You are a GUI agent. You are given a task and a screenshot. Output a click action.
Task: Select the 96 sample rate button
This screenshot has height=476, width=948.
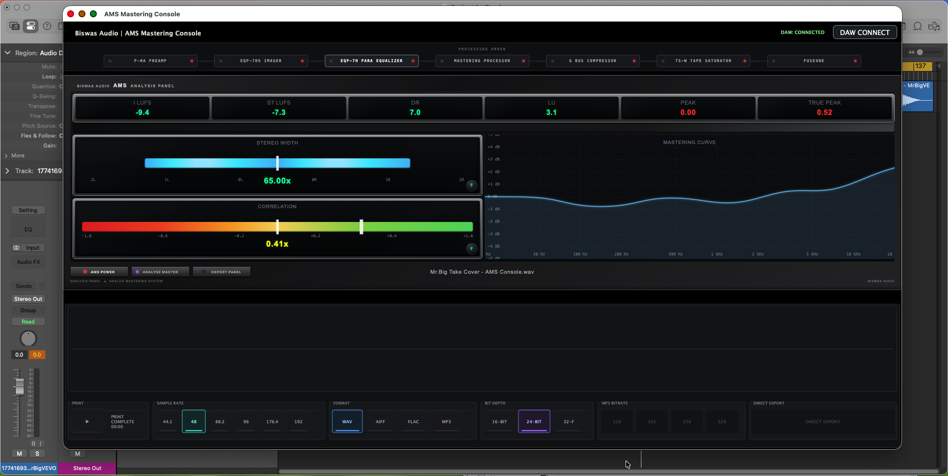[x=246, y=422]
